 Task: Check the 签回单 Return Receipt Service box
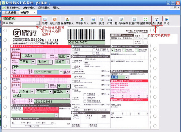[73, 67]
